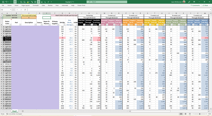212x116 pixels.
Task: Click the Search box in title bar
Action: (x=107, y=2)
